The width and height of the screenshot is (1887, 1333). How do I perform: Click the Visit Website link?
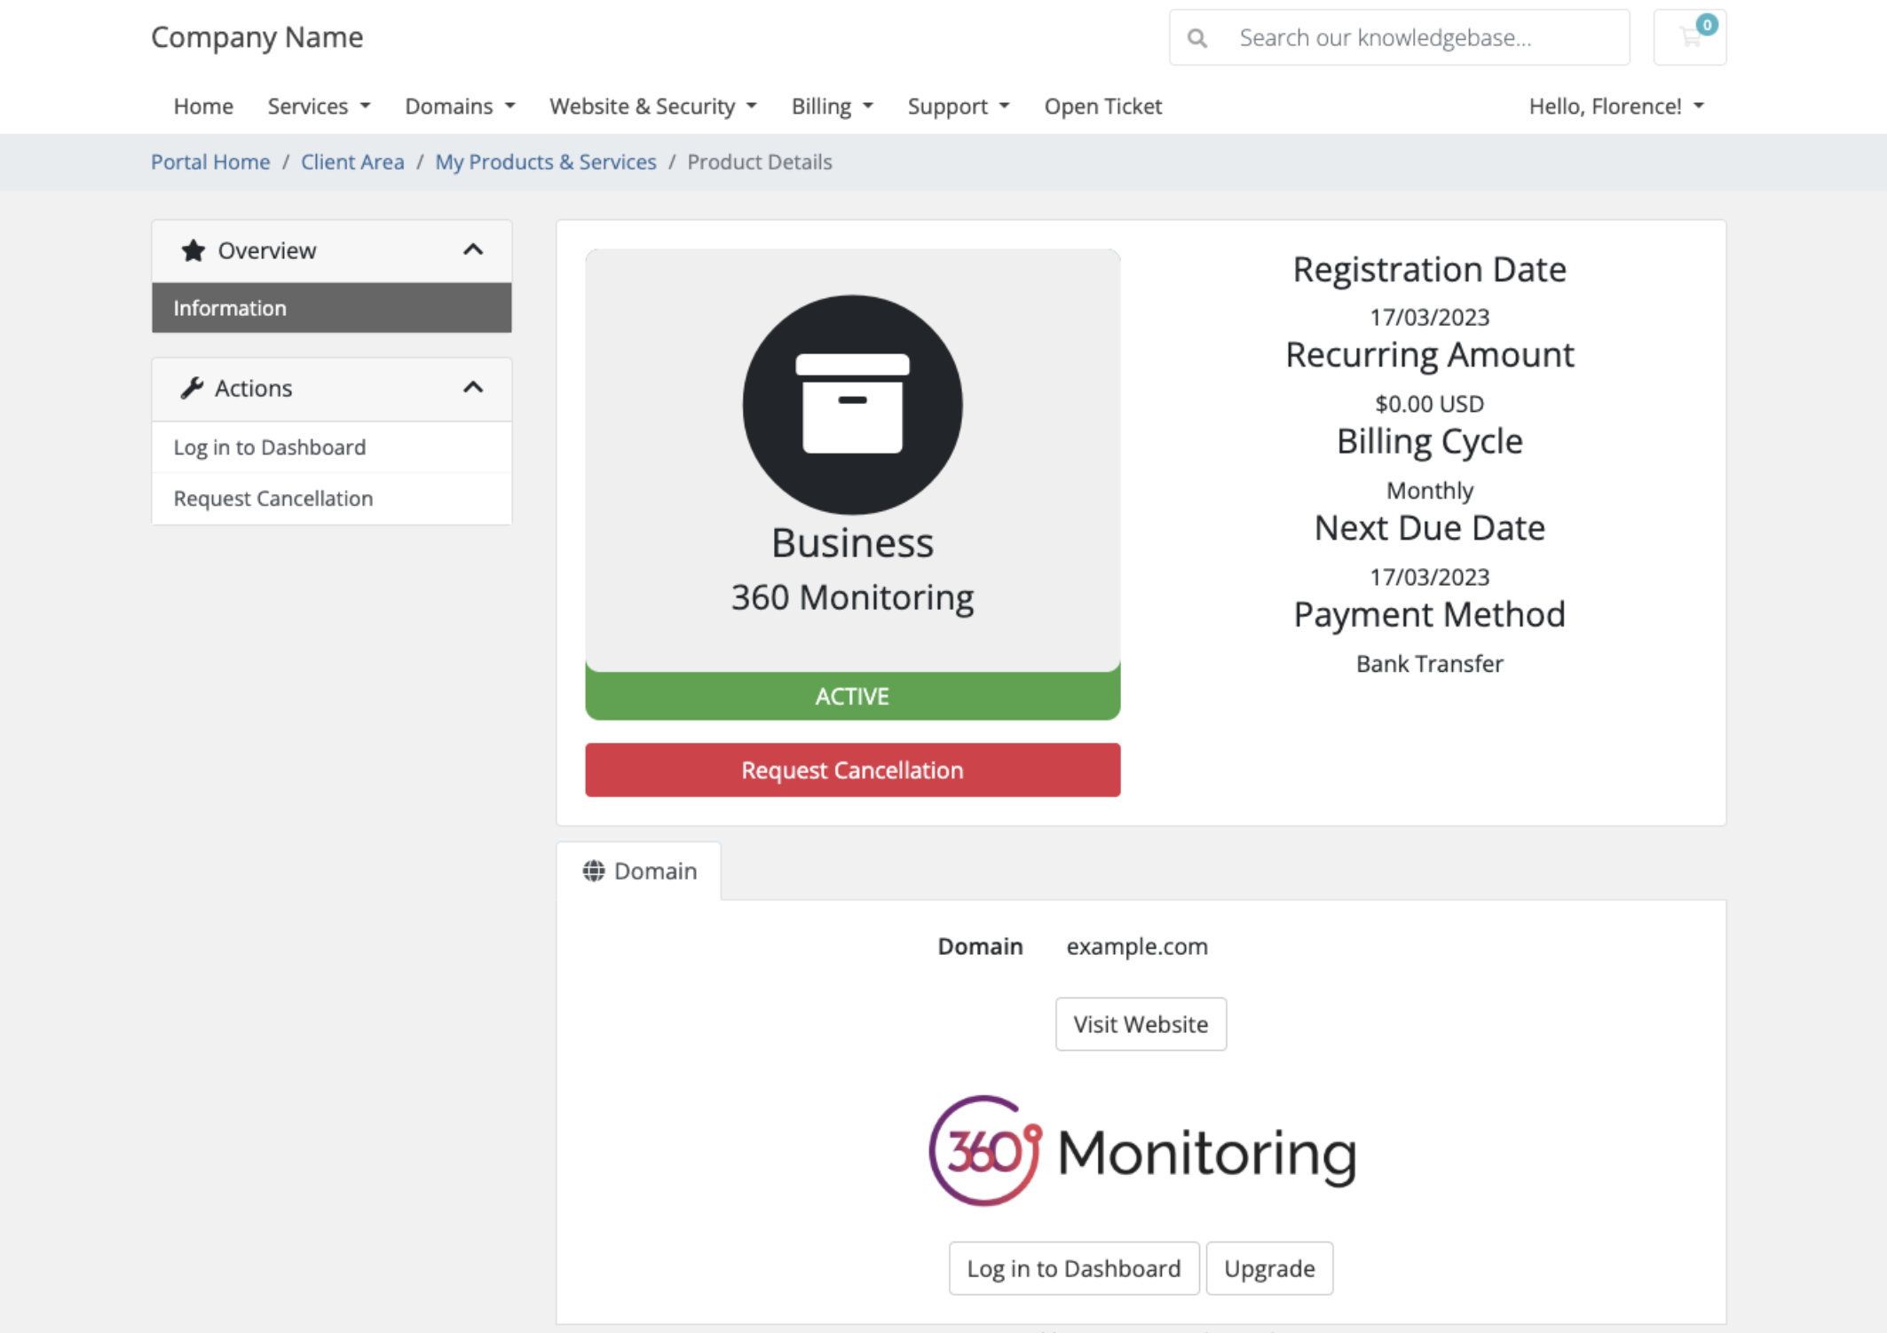point(1140,1023)
